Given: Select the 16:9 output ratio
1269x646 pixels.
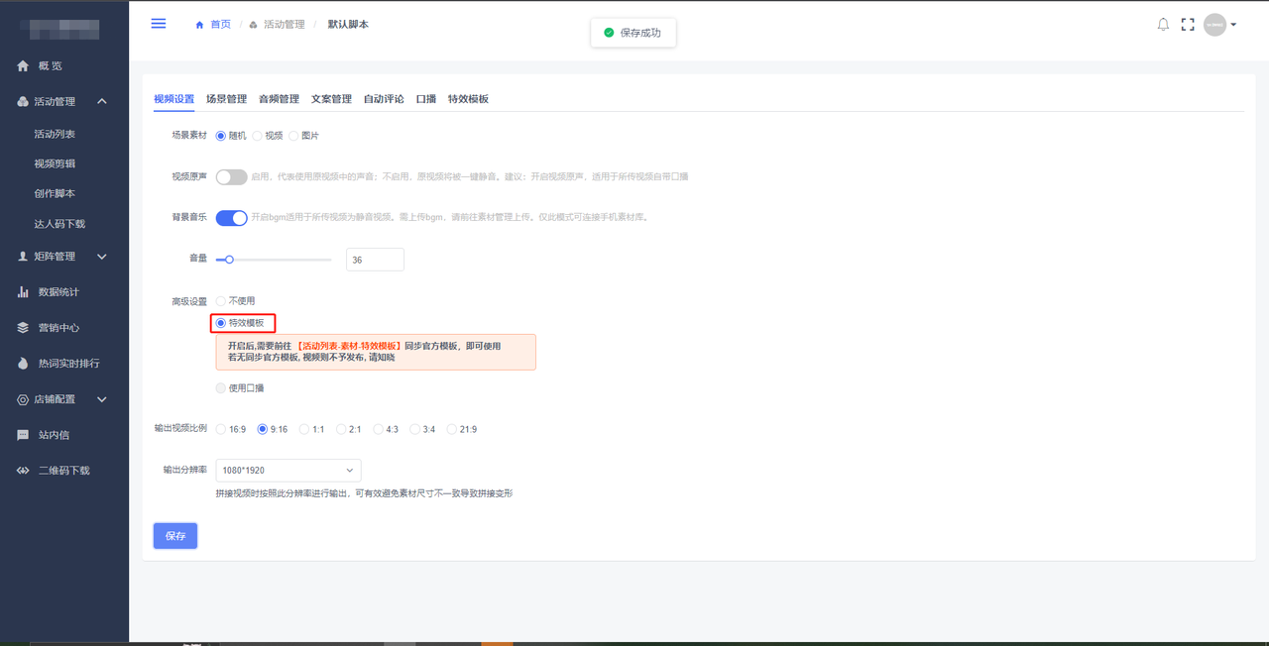Looking at the screenshot, I should pos(221,430).
